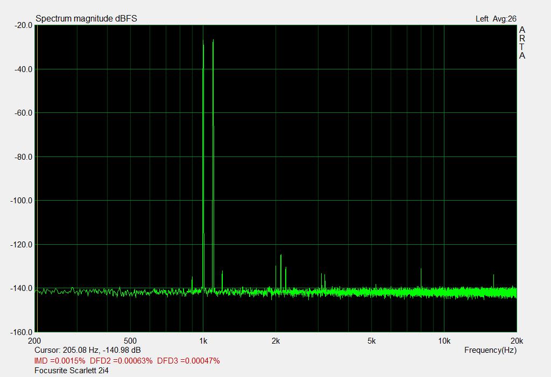
Task: Select the Left channel label
Action: click(x=482, y=19)
